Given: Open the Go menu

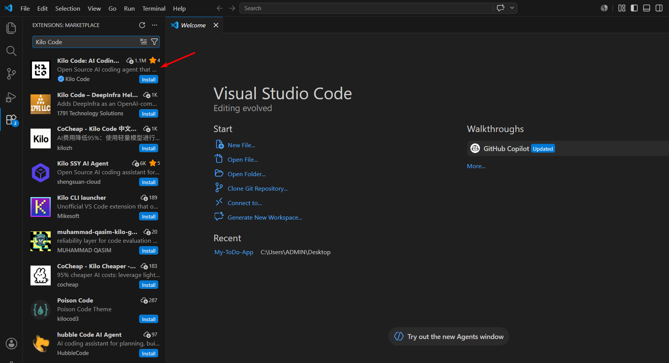Looking at the screenshot, I should pyautogui.click(x=112, y=8).
